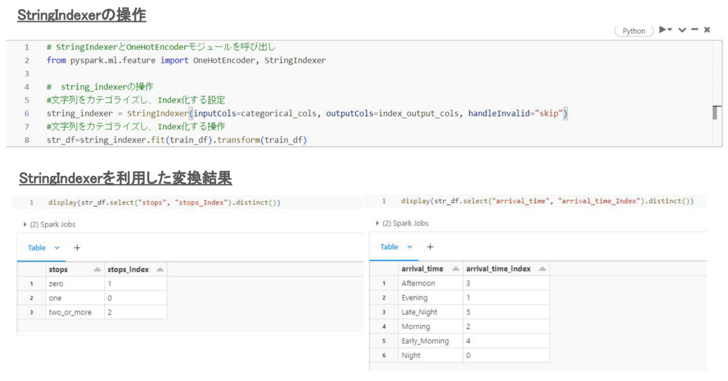This screenshot has width=728, height=381.
Task: Sort the arrival_time_Index column
Action: 542,269
